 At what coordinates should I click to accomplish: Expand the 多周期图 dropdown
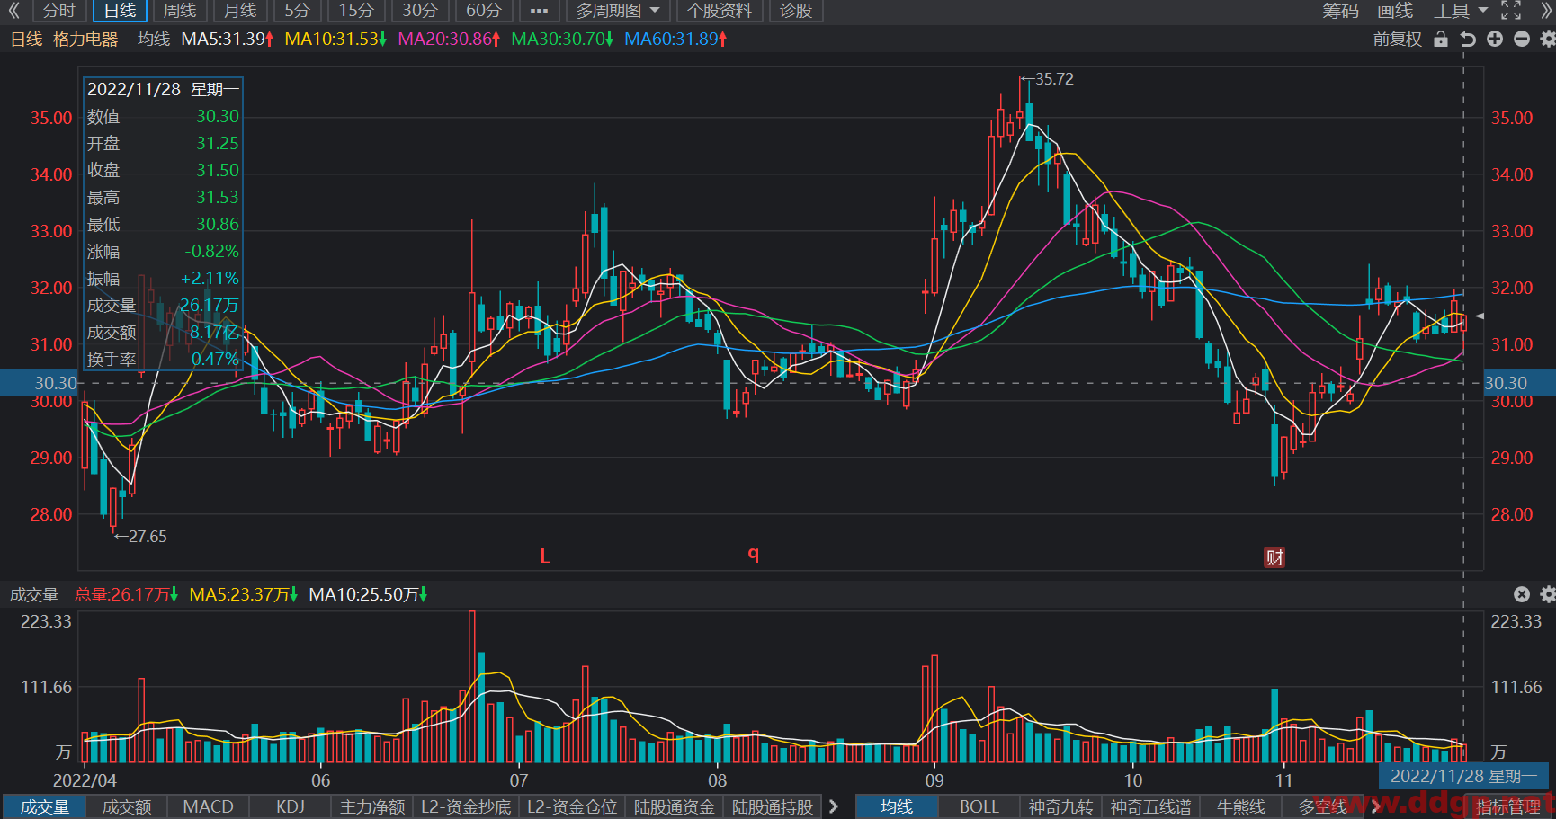(617, 11)
